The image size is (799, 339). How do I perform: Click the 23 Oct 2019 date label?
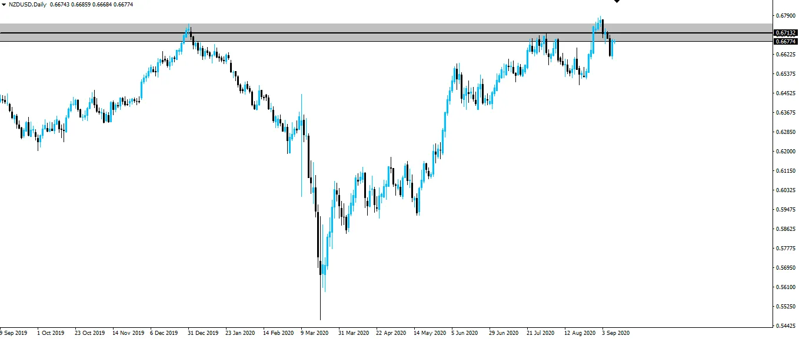click(90, 333)
